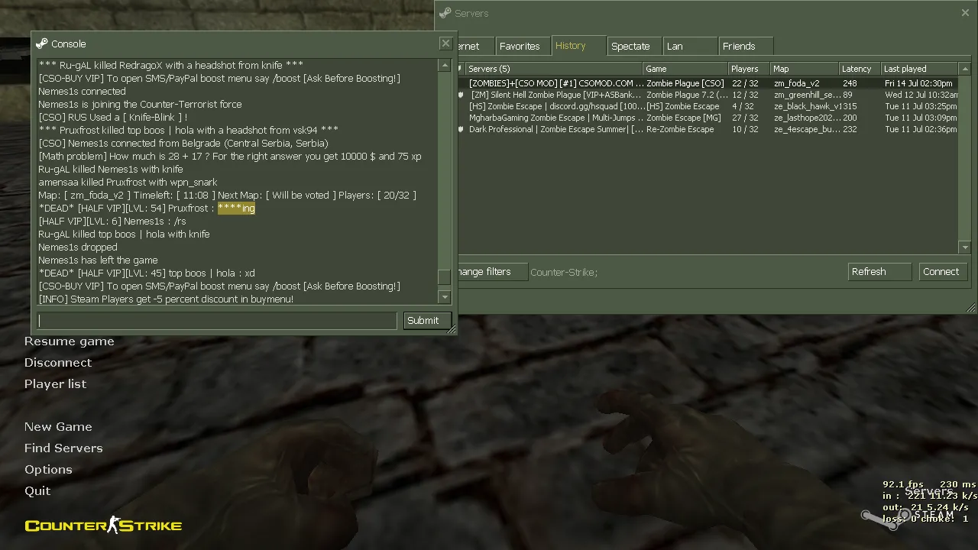The height and width of the screenshot is (550, 978).
Task: Click console line about the Math problem
Action: coord(230,157)
